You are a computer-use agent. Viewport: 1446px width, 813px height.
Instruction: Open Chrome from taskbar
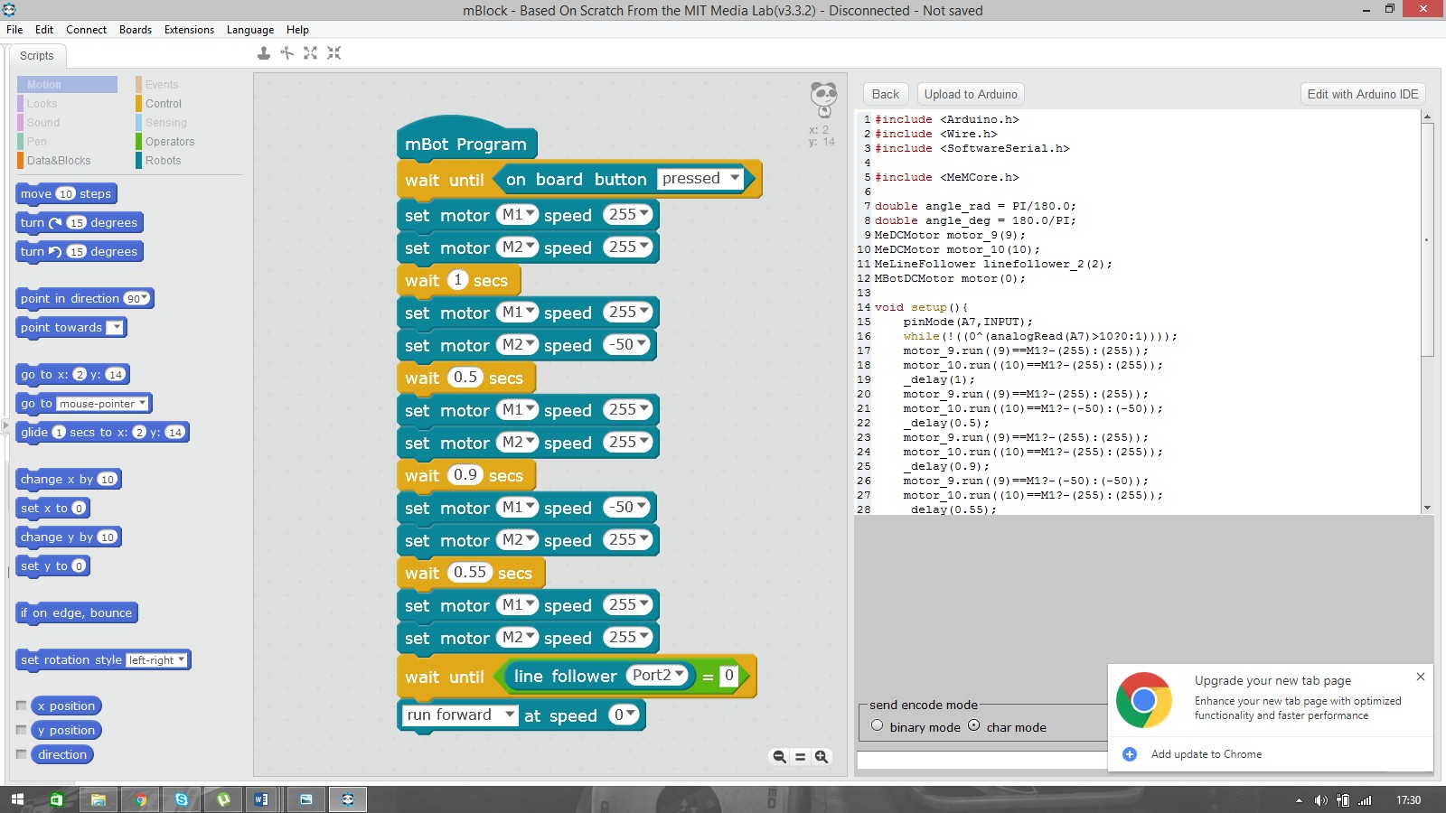(x=140, y=799)
